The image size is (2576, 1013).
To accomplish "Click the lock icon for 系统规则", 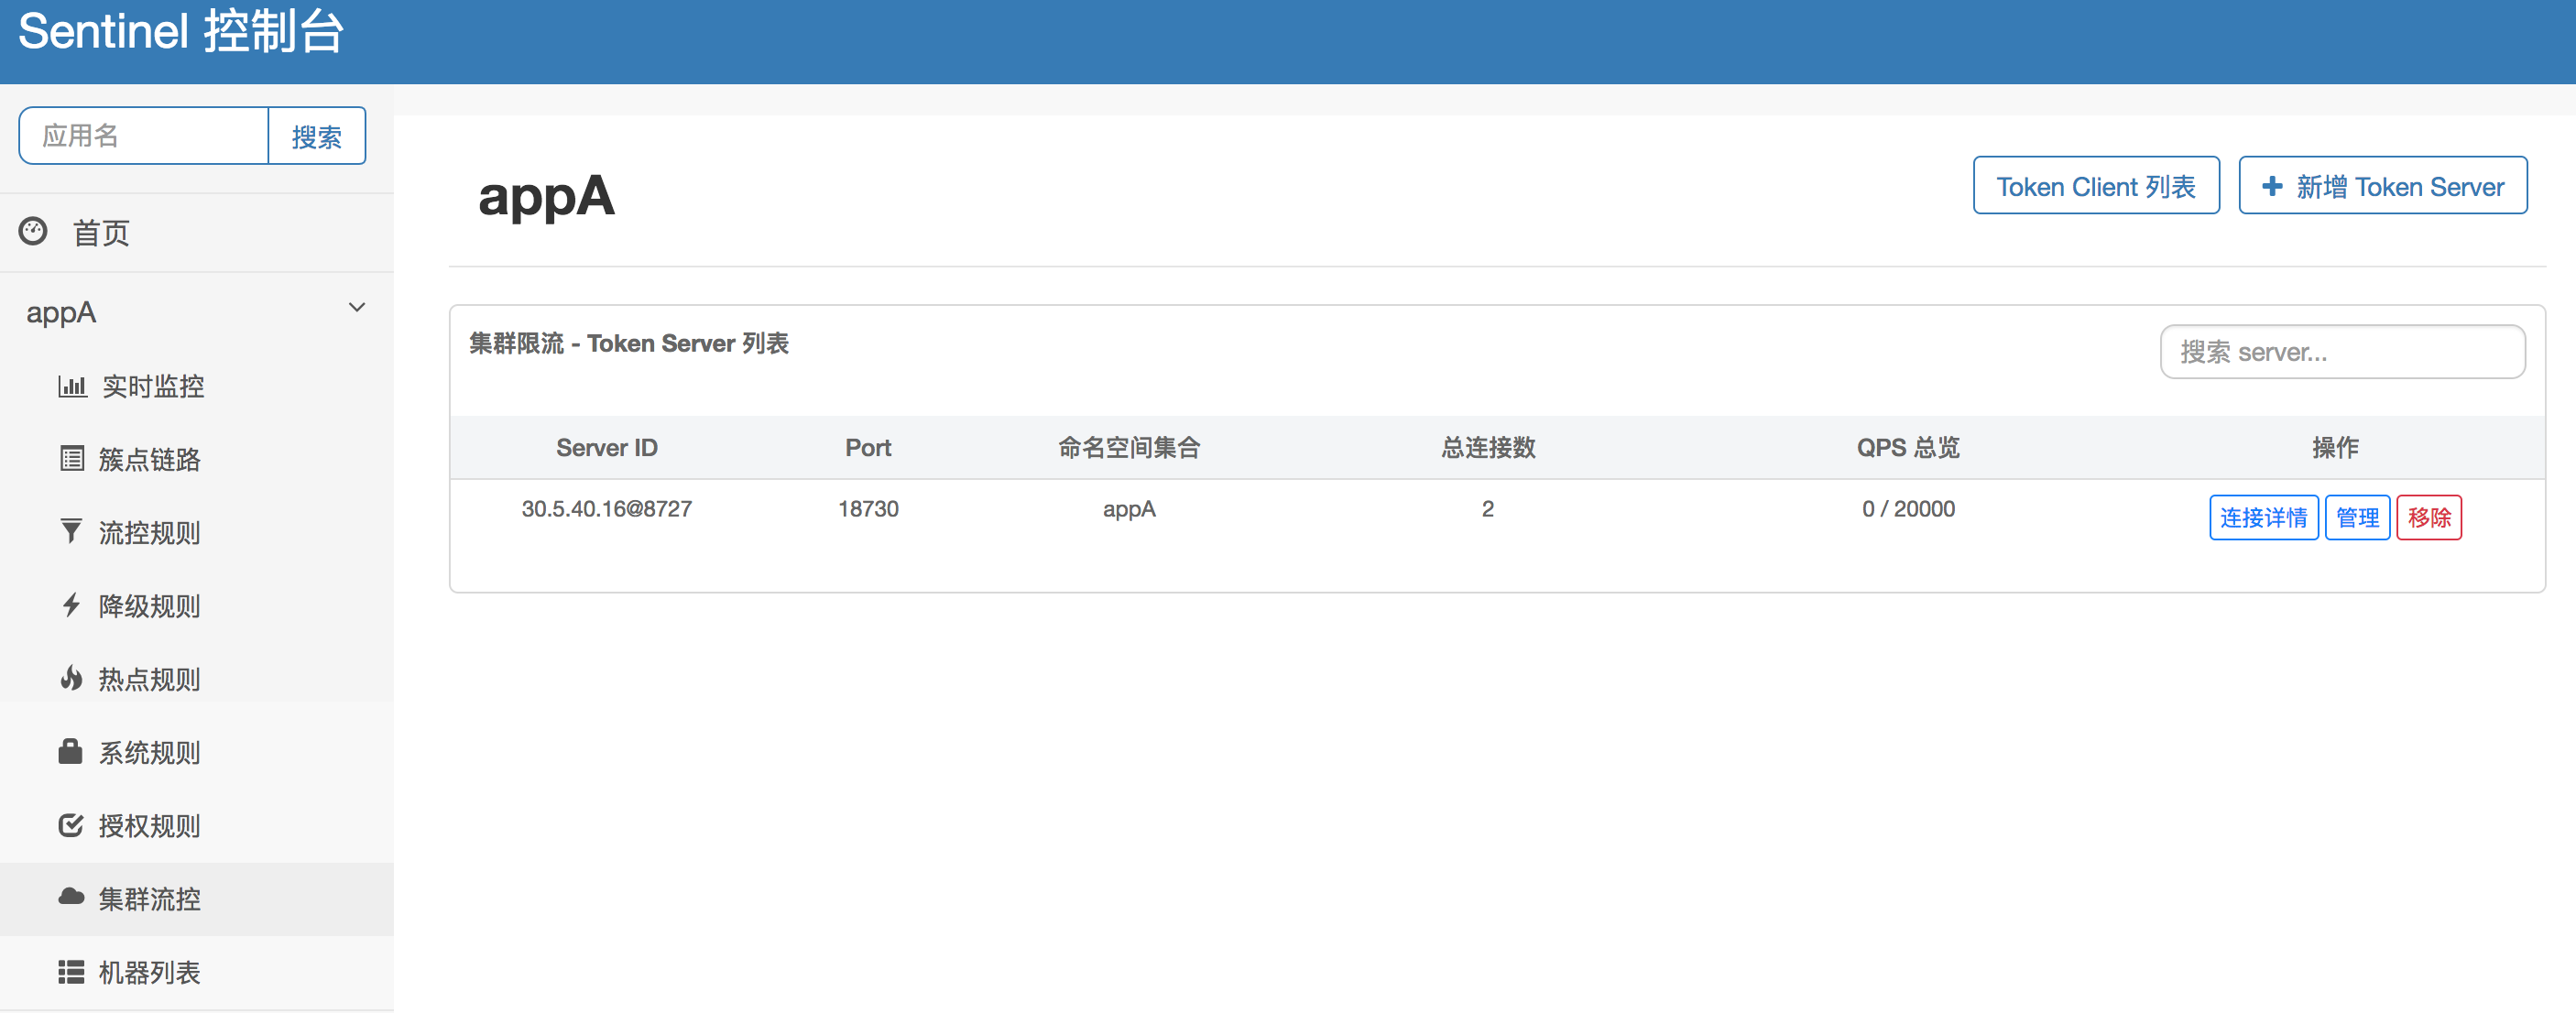I will (70, 751).
